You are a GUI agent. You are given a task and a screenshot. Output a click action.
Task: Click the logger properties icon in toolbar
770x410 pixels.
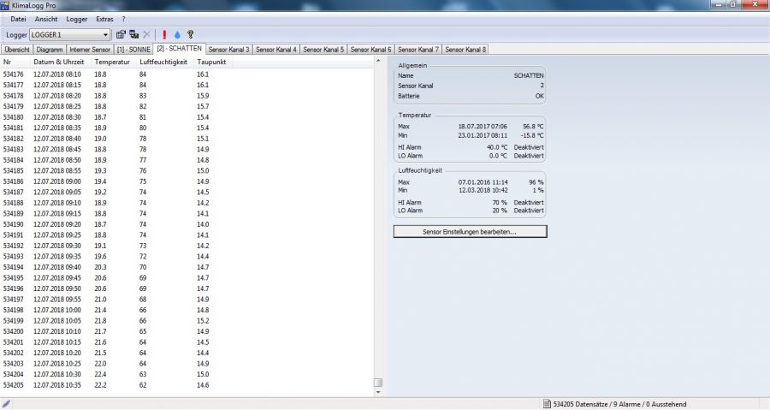coord(121,35)
